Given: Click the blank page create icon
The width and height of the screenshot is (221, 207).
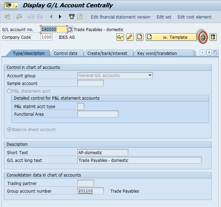Looking at the screenshot, I should 140,37.
